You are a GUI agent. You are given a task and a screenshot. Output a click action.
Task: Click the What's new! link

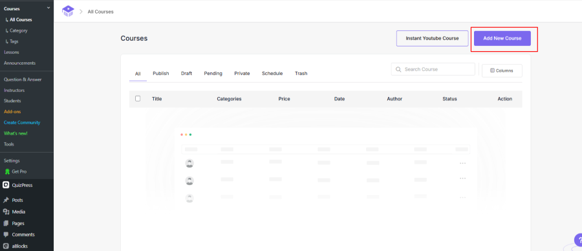pyautogui.click(x=16, y=133)
